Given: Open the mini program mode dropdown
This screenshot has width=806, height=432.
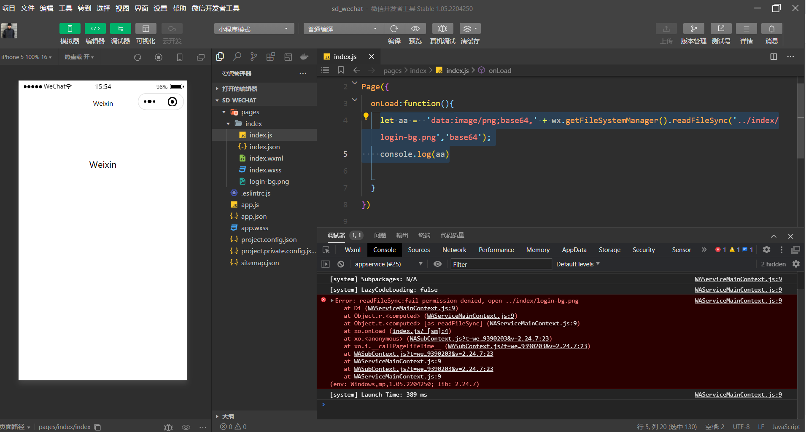Looking at the screenshot, I should [x=254, y=29].
